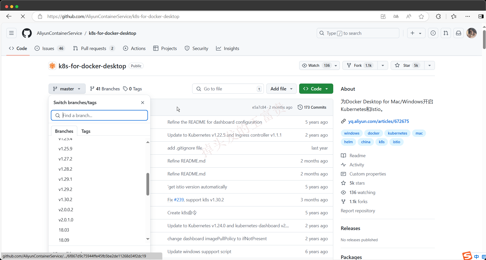Collapse the master branch selector dropdown
486x260 pixels.
(67, 89)
